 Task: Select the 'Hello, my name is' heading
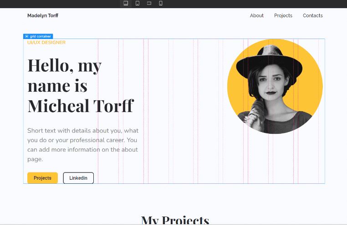pos(81,86)
